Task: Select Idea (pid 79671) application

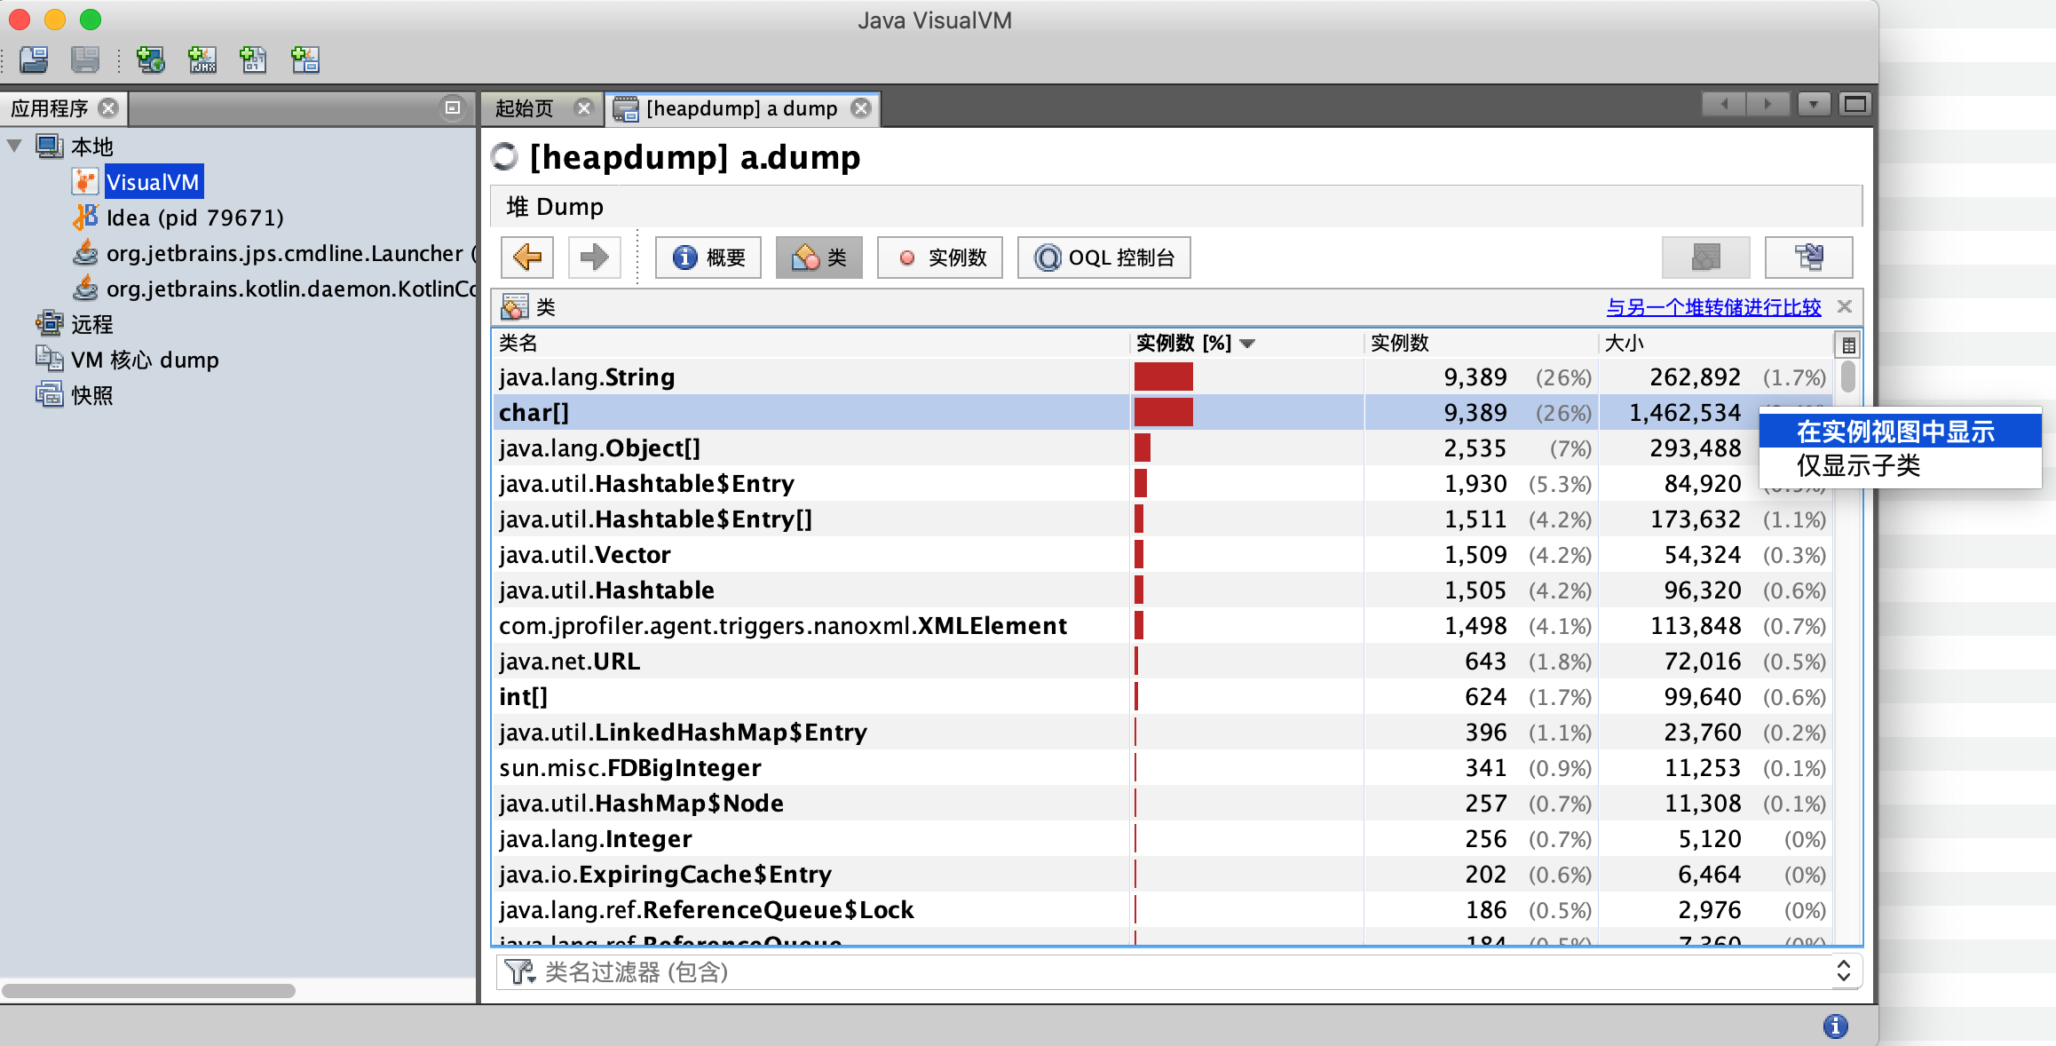Action: pyautogui.click(x=194, y=218)
